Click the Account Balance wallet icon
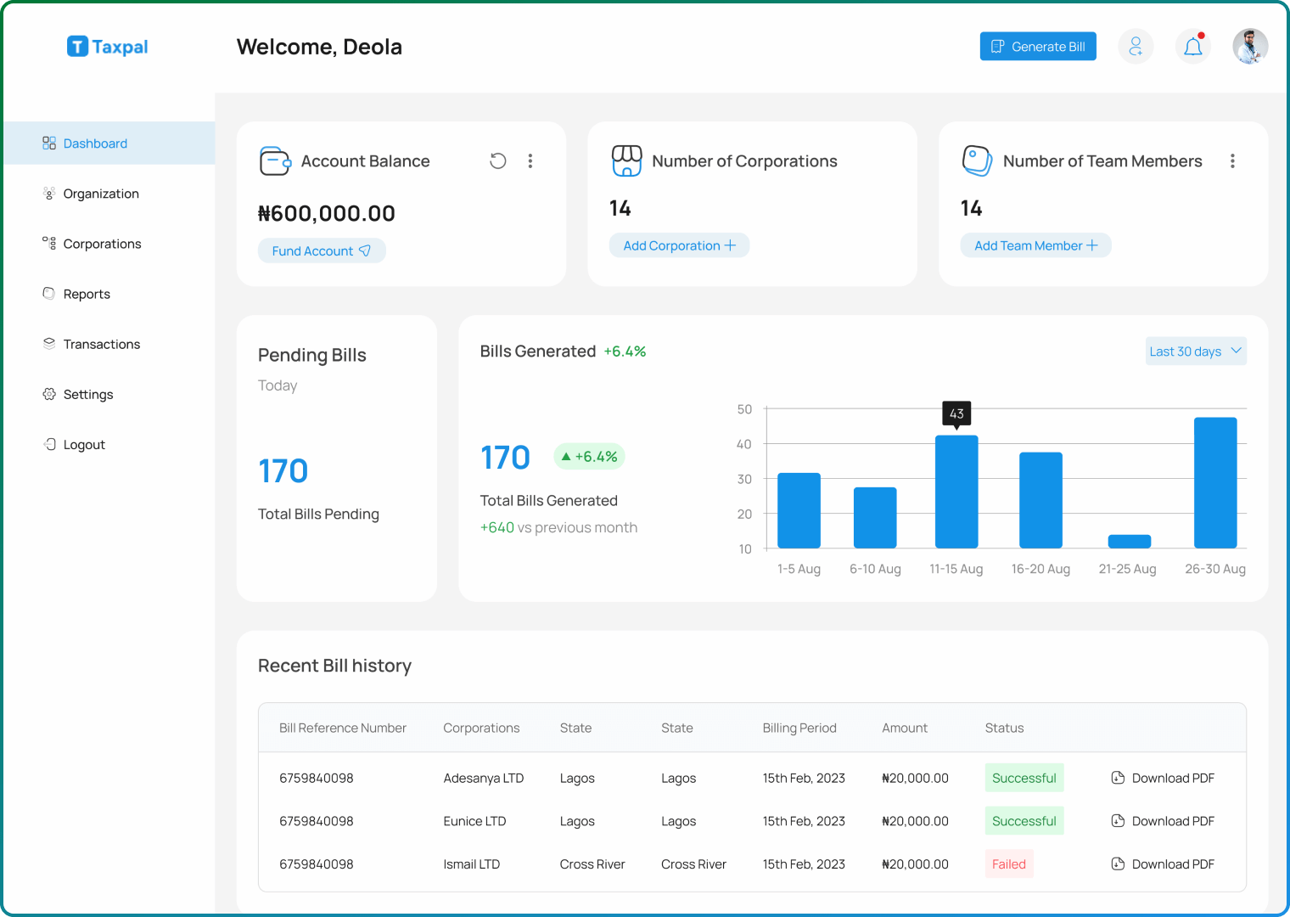 point(275,160)
